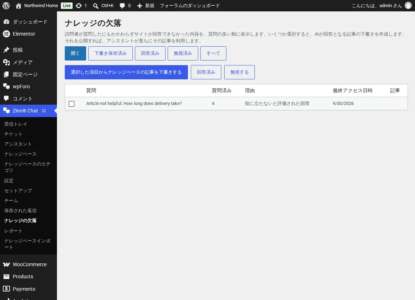Select the 回答済み filter tab
The width and height of the screenshot is (415, 300).
click(150, 53)
